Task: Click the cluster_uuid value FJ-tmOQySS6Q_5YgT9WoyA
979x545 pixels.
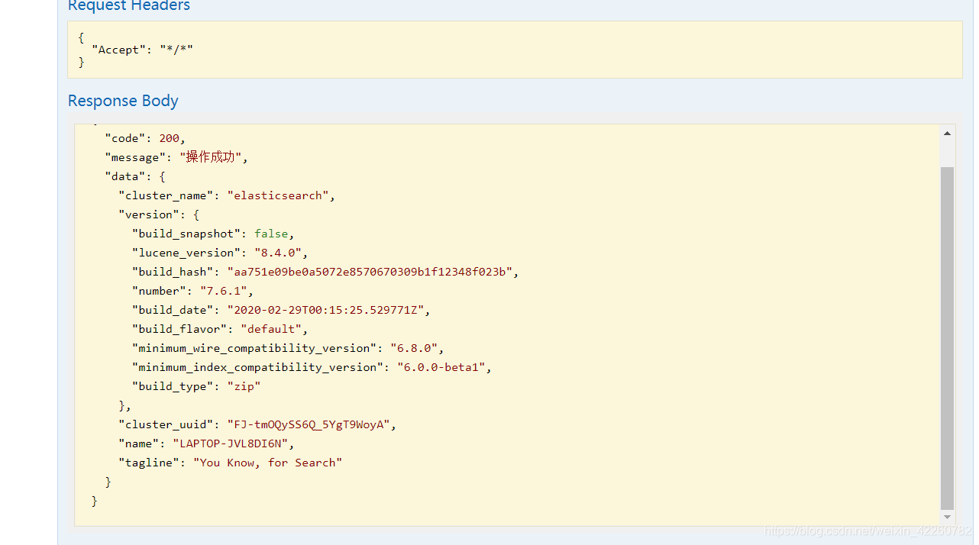Action: coord(309,424)
